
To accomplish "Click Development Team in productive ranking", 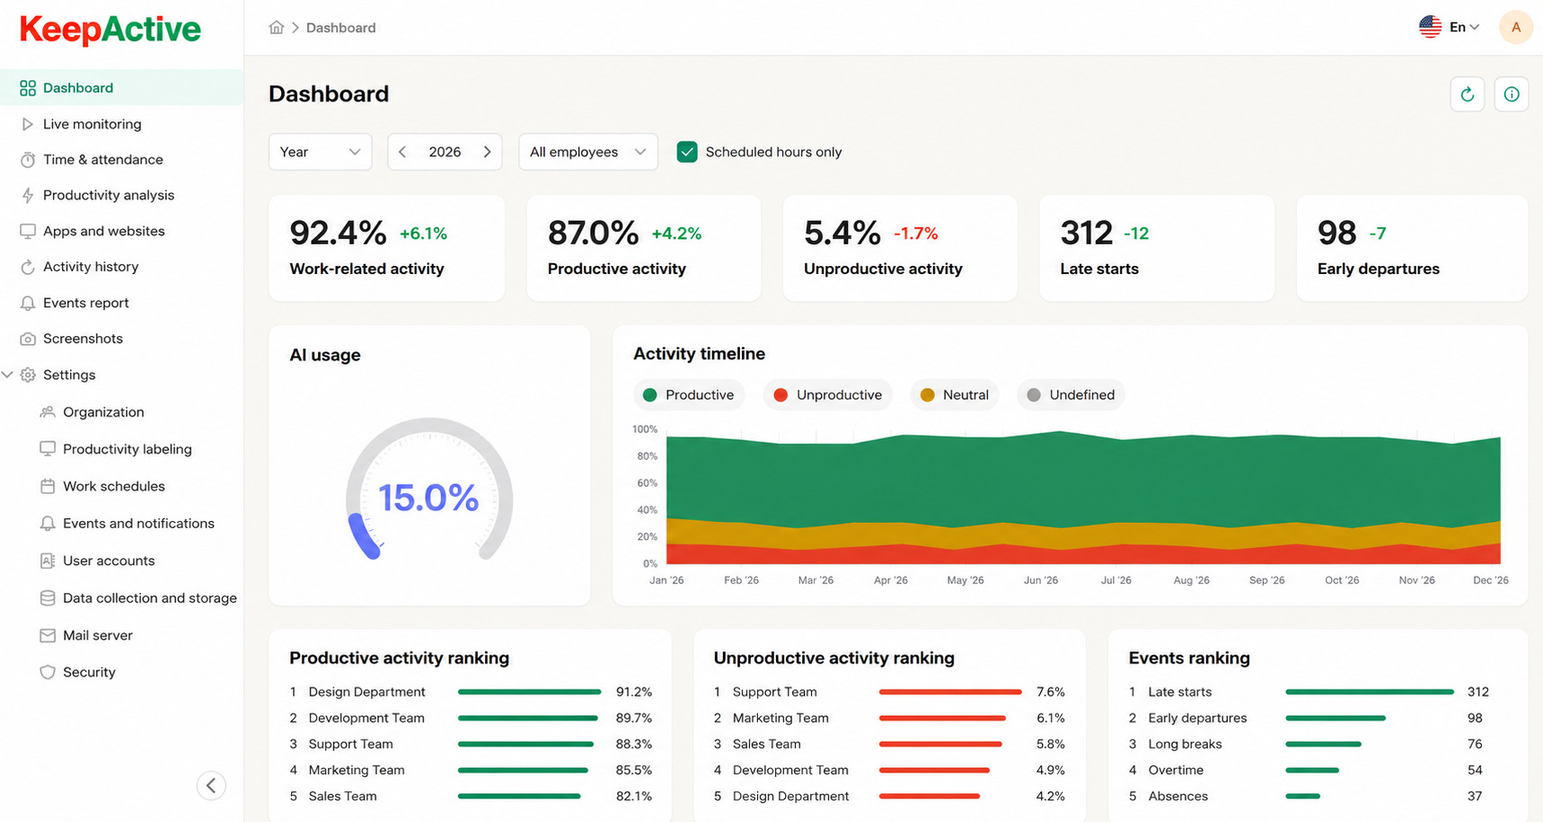I will [x=366, y=718].
